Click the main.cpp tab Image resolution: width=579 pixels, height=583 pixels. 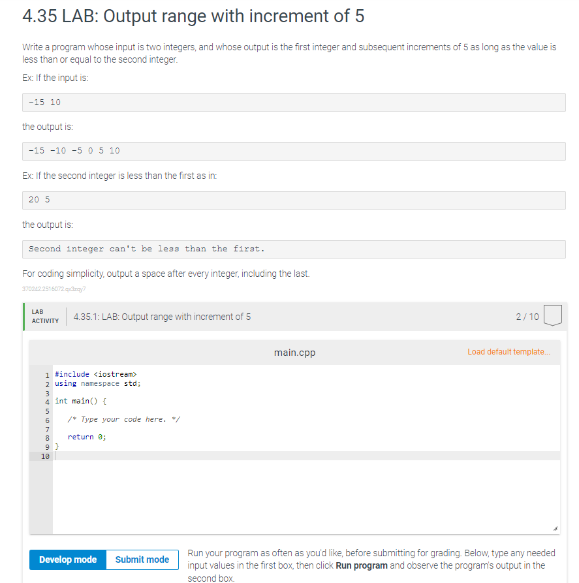pos(294,352)
